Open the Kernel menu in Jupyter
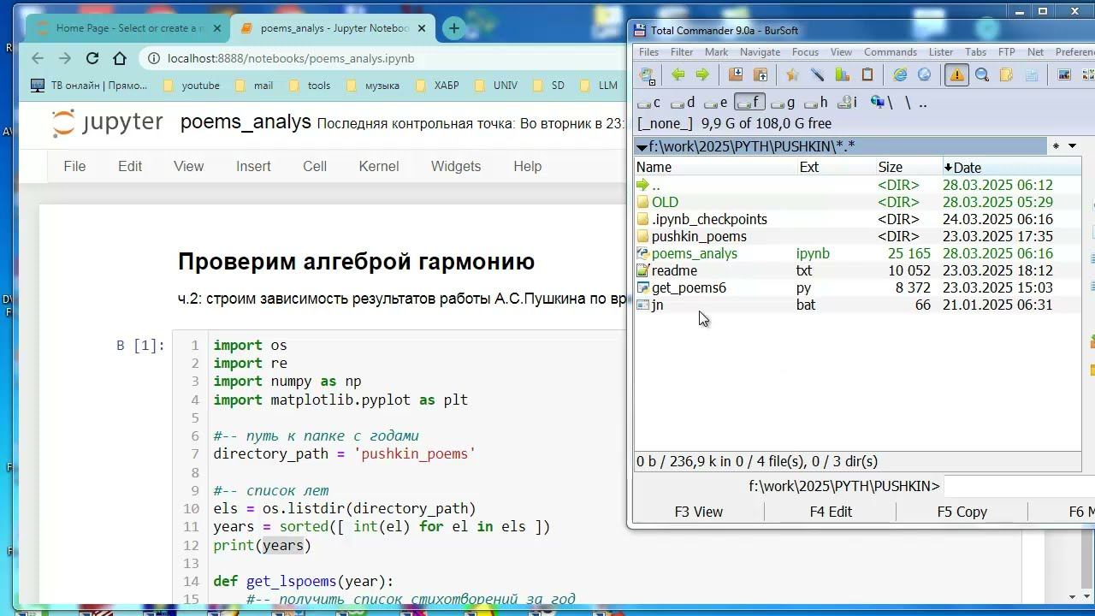The width and height of the screenshot is (1095, 616). (x=379, y=167)
